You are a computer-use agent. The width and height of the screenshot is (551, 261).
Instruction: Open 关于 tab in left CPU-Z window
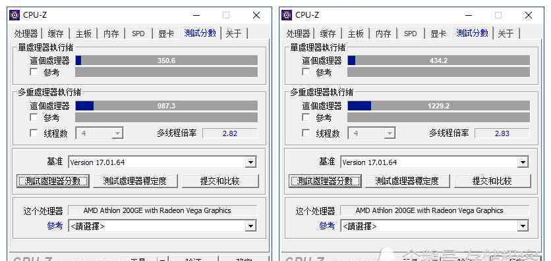pyautogui.click(x=234, y=34)
